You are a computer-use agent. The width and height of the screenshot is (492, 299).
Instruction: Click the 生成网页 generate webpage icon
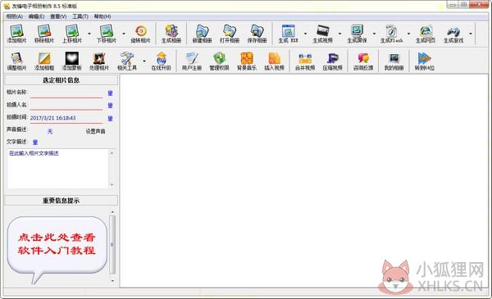tap(426, 34)
